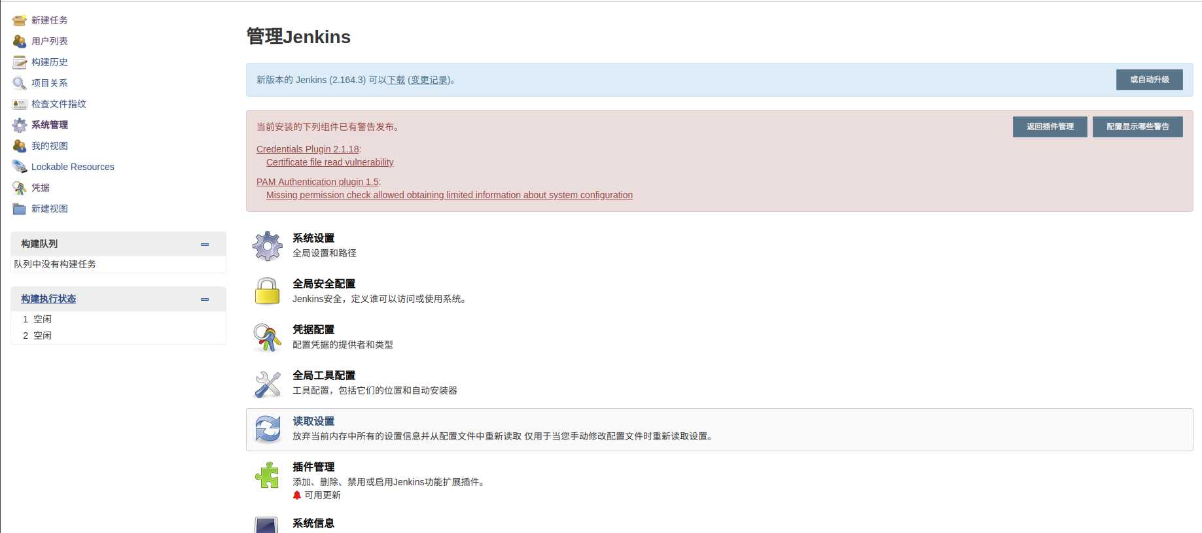Click the 构建执行状态 heading link

click(48, 299)
